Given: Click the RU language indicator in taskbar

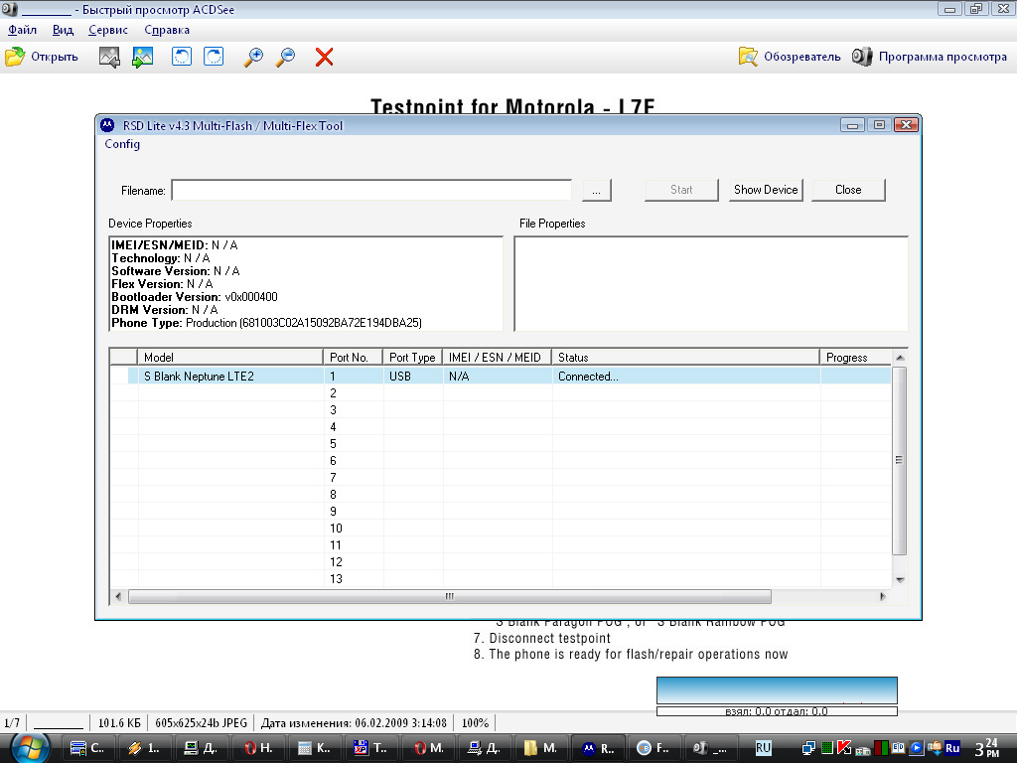Looking at the screenshot, I should coord(763,747).
